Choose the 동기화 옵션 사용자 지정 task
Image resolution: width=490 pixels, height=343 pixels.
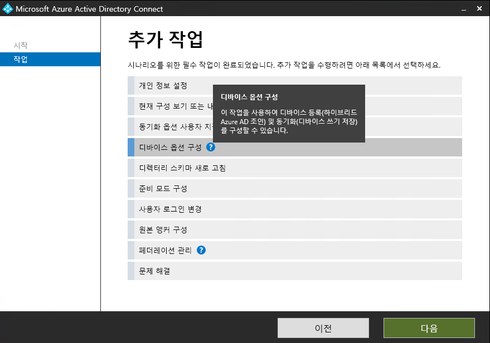(295, 127)
